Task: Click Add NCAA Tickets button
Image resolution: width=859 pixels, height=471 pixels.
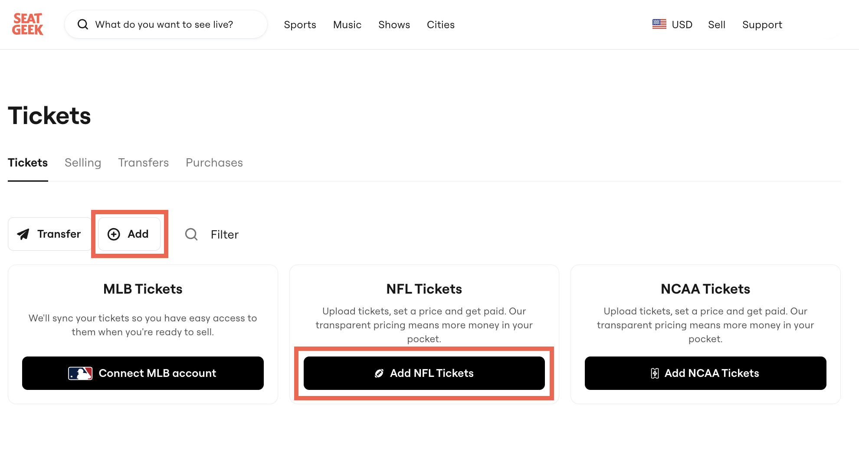Action: coord(705,373)
